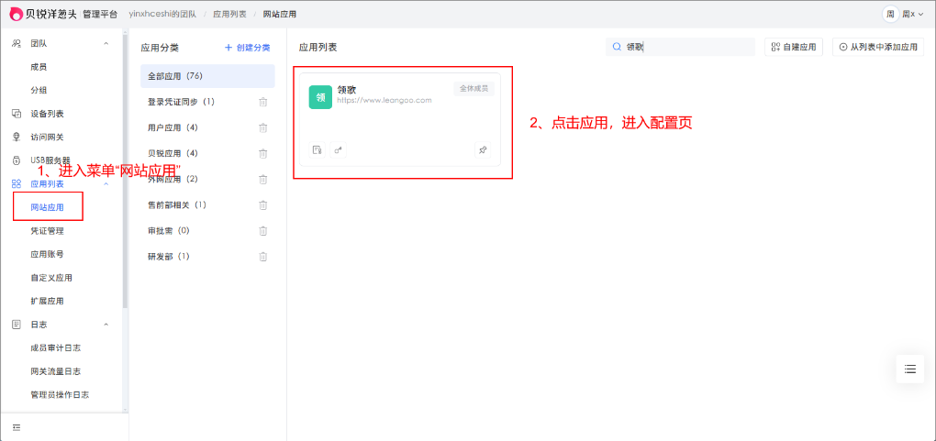Screen dimensions: 936x441
Task: Delete the 售前部相关 category via trash icon
Action: (262, 204)
